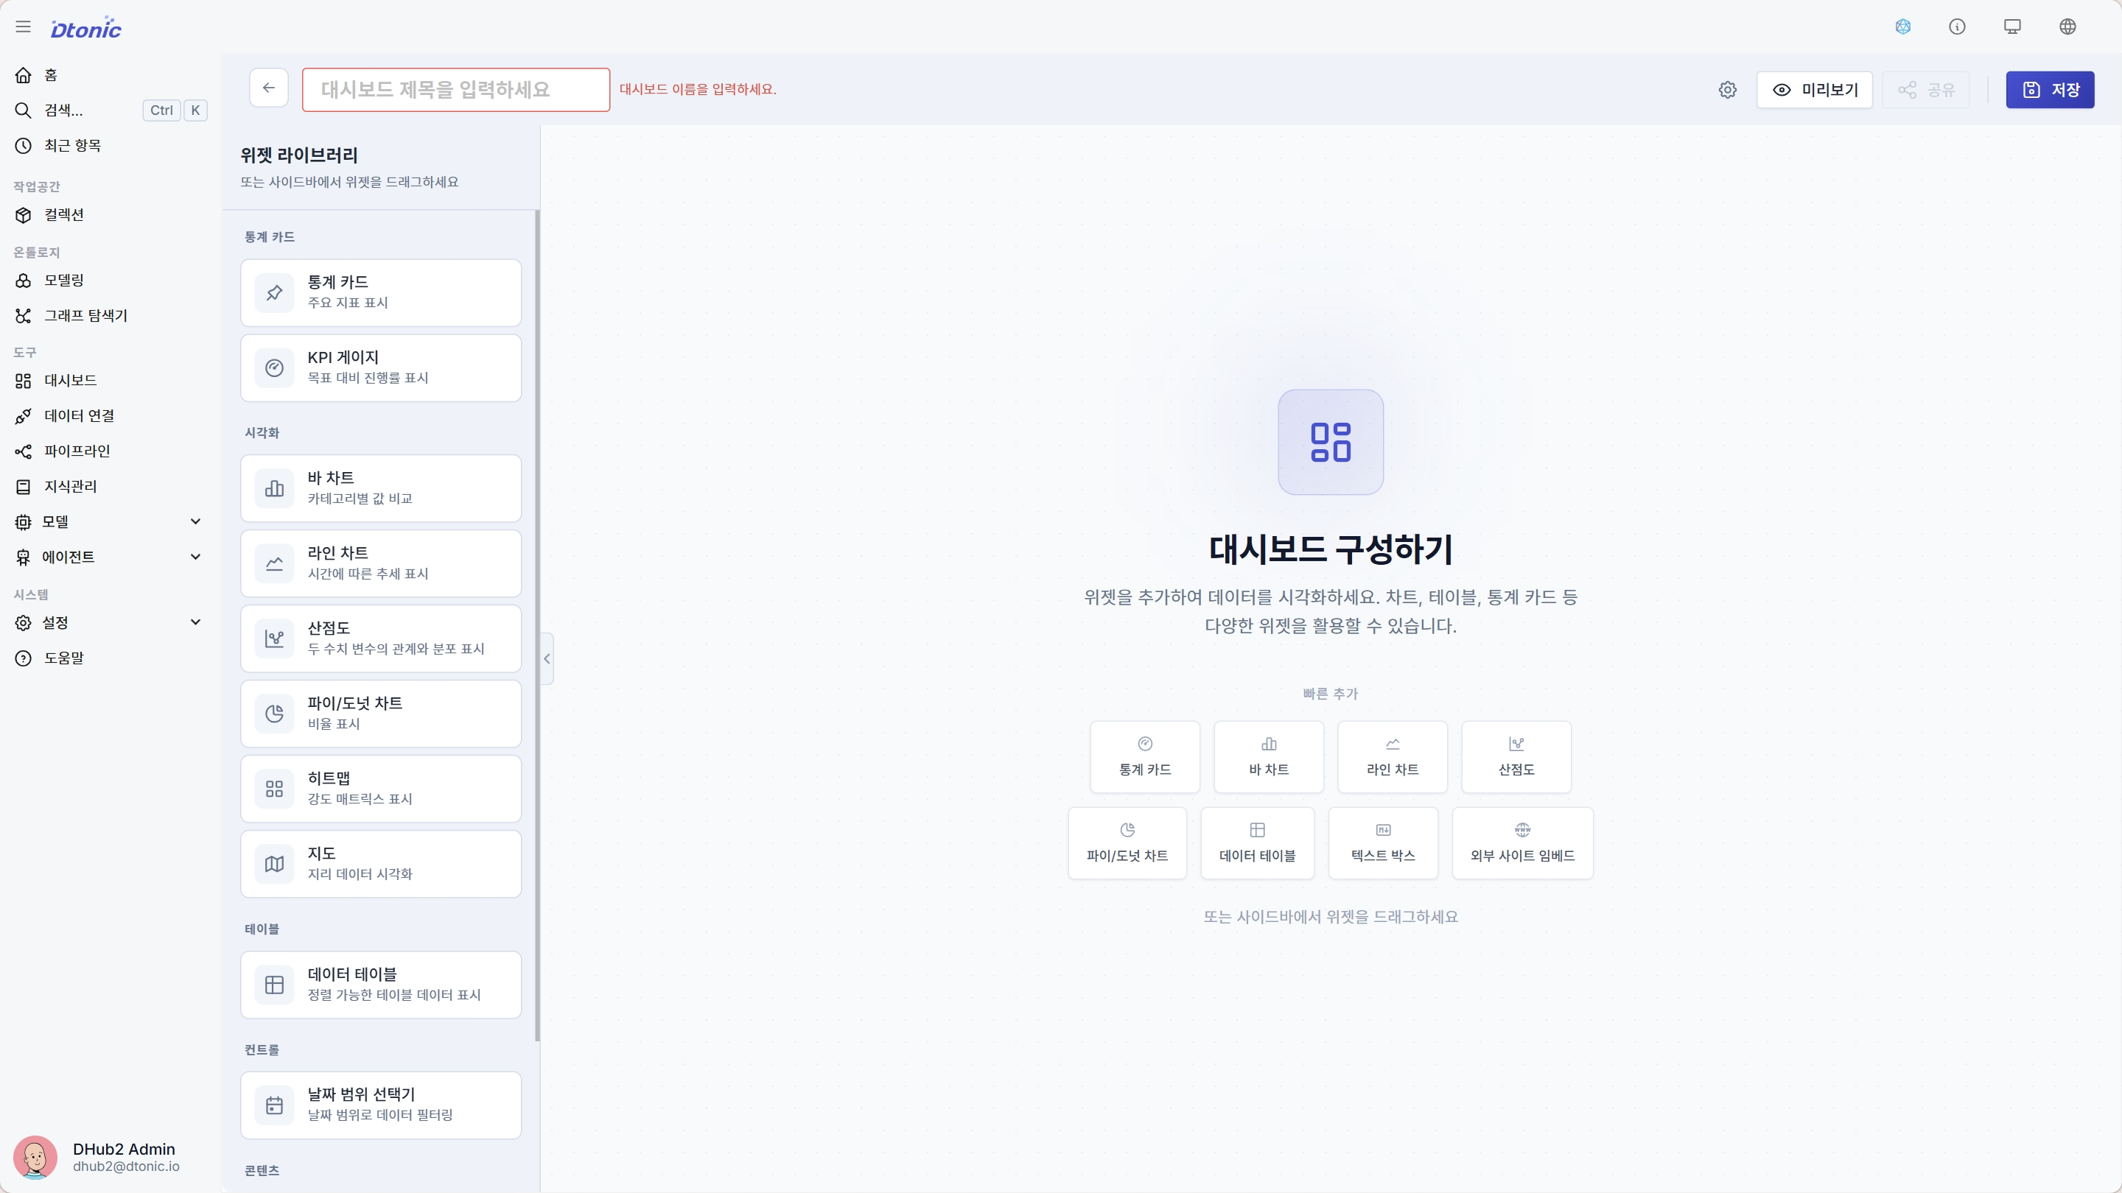2122x1193 pixels.
Task: Expand the 모델 menu chevron
Action: click(195, 522)
